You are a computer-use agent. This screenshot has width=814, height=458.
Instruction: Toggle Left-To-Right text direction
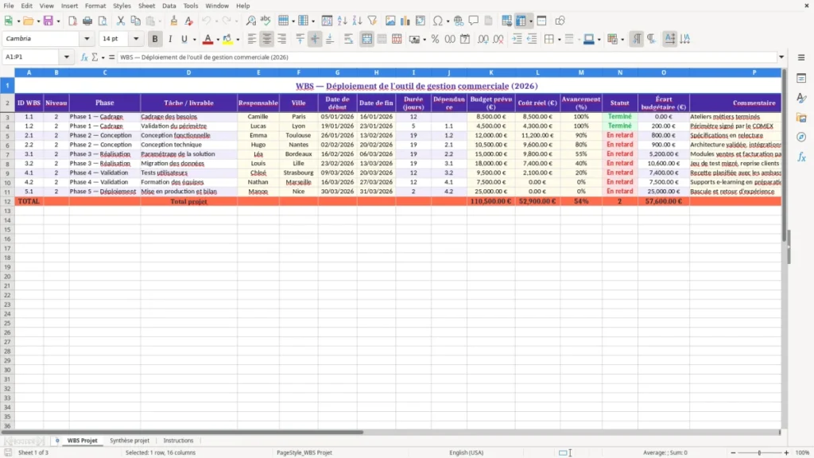pos(637,39)
